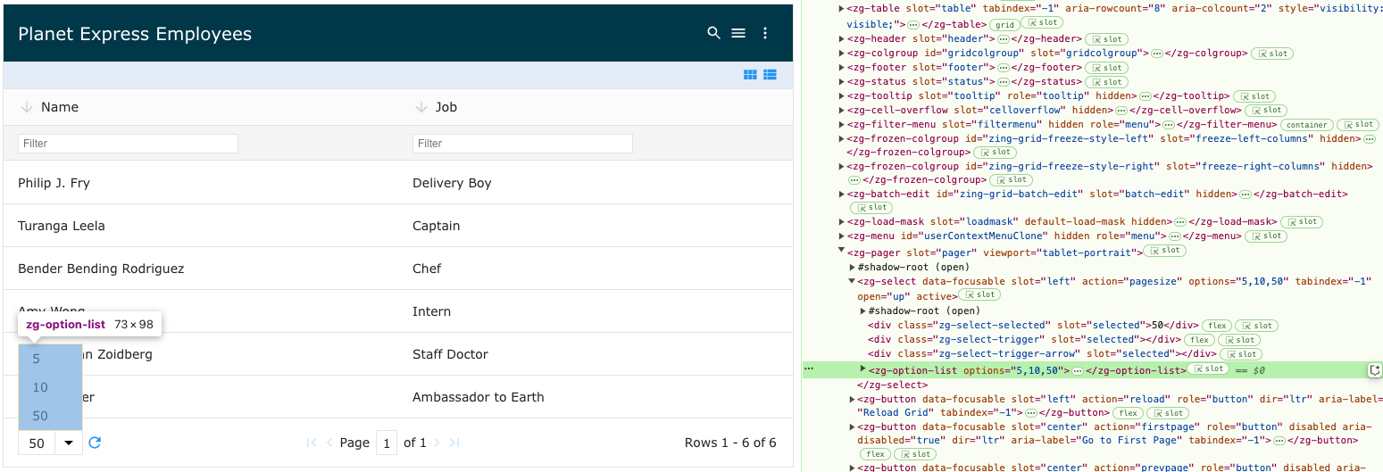Select the Philip J. Fry cell

201,183
